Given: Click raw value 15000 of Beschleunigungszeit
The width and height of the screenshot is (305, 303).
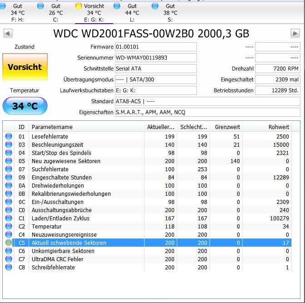Looking at the screenshot, I should pyautogui.click(x=281, y=145).
